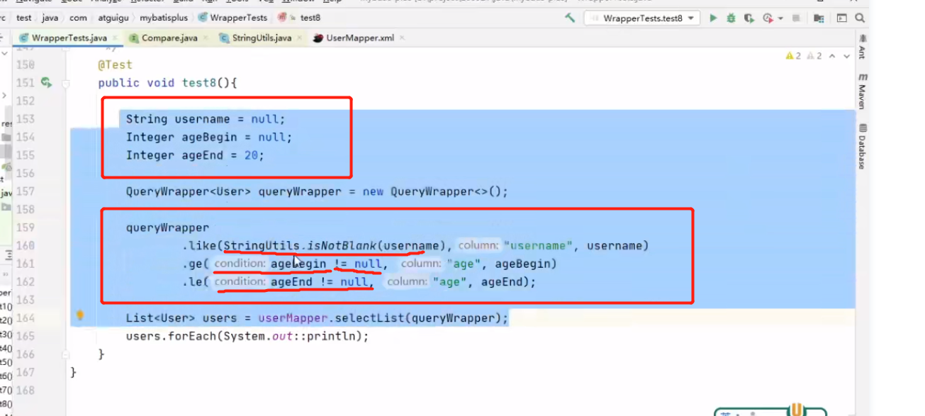Click the Run Anything window icon
The height and width of the screenshot is (416, 925).
tap(841, 18)
